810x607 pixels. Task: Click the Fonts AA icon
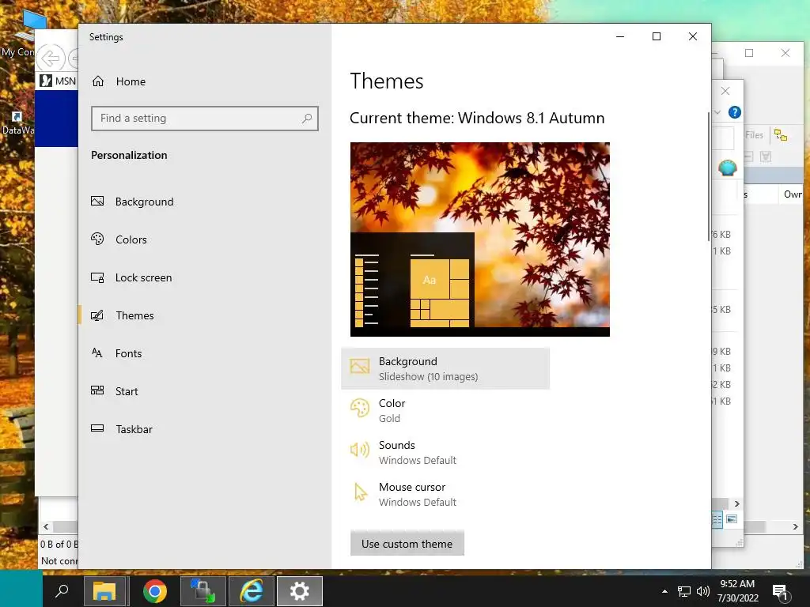pyautogui.click(x=97, y=353)
